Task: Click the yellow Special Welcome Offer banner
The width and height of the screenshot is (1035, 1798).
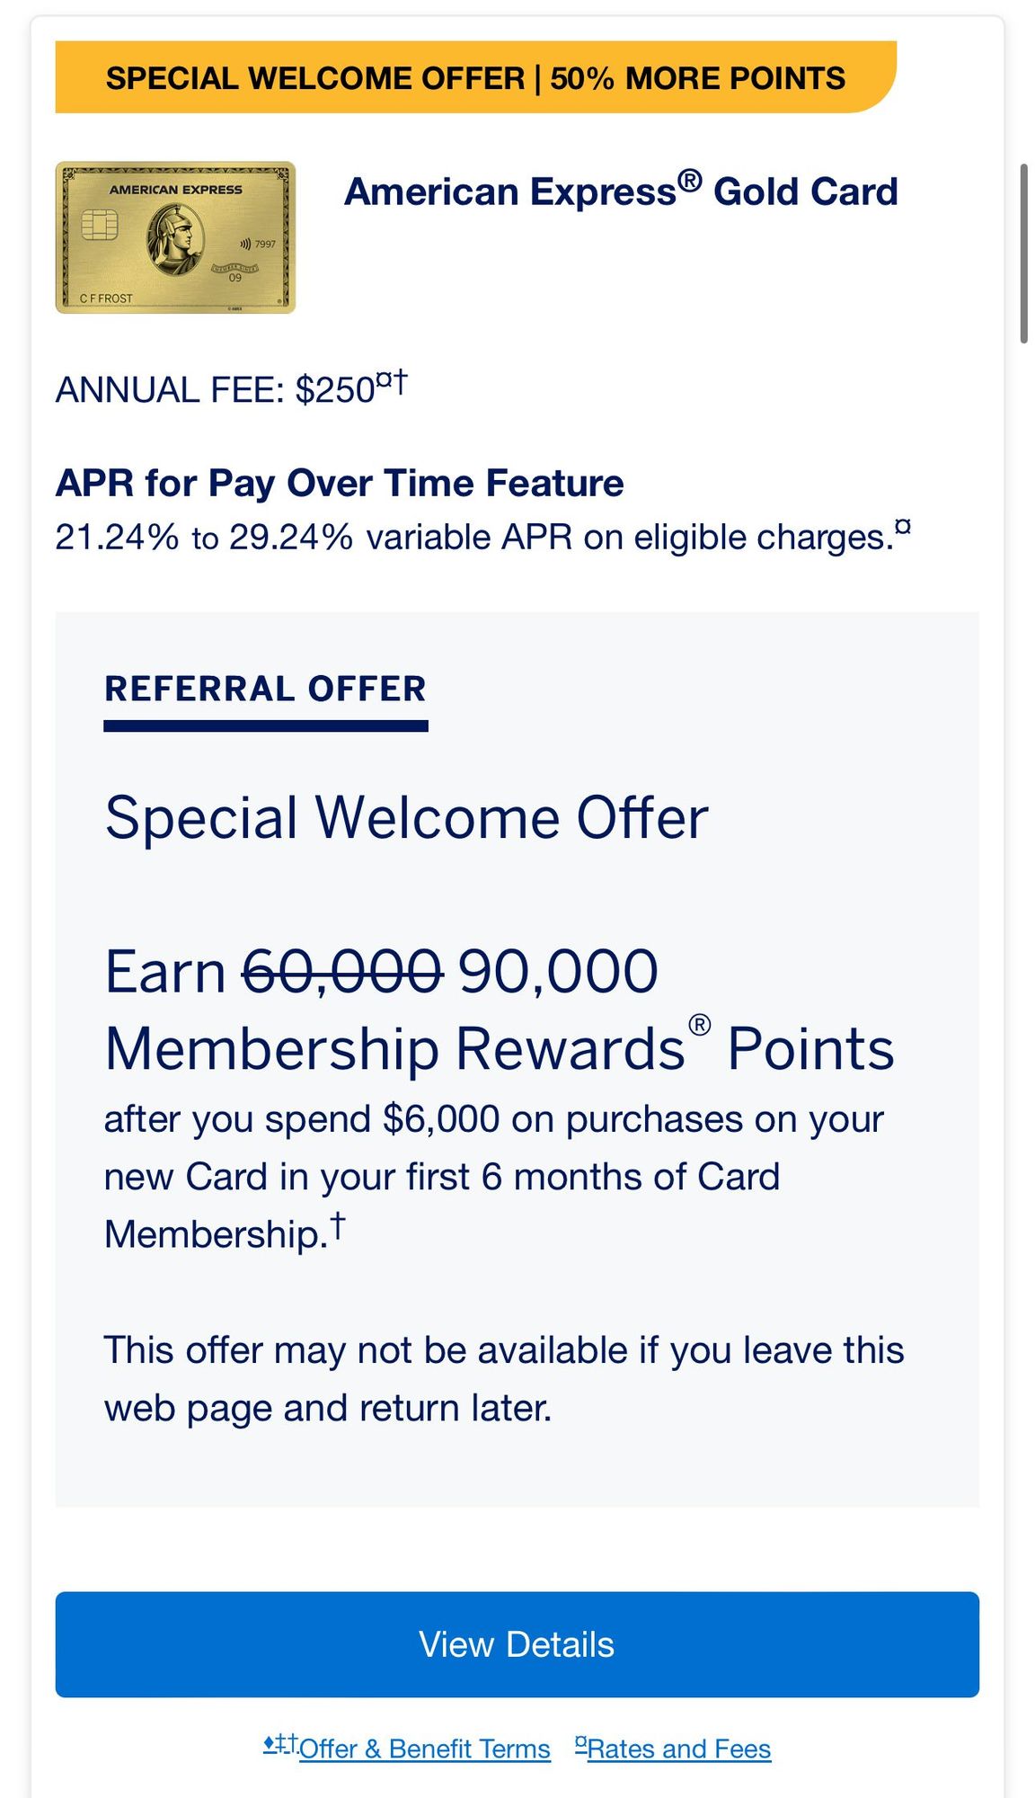Action: click(475, 77)
